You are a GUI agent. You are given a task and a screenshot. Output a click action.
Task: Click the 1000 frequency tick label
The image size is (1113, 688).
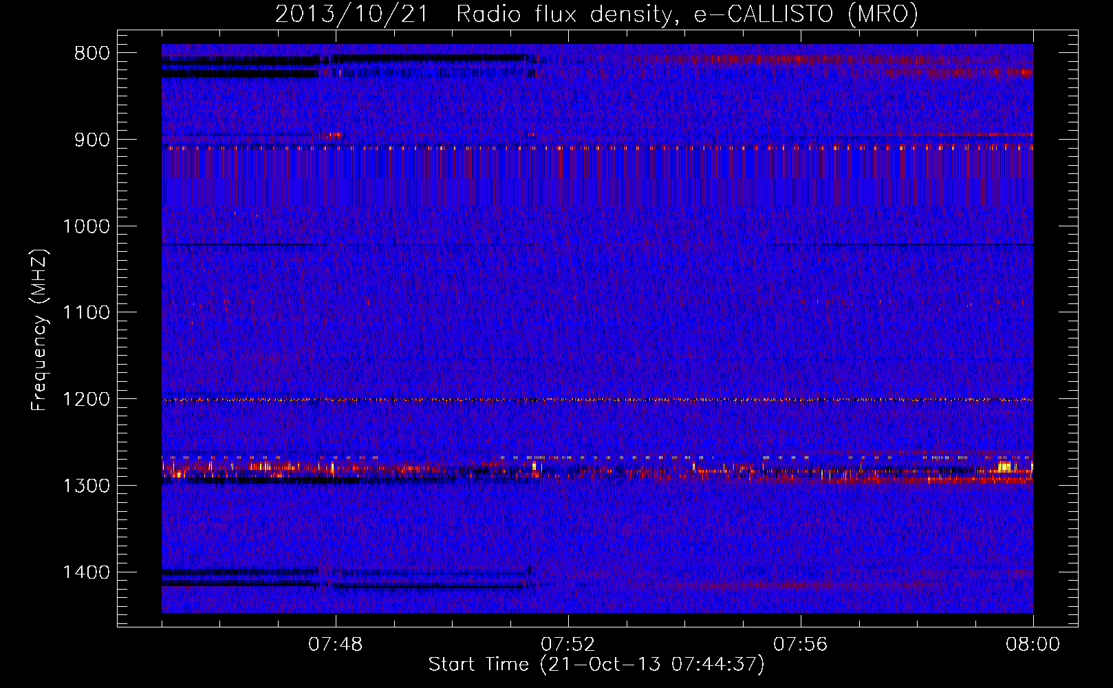coord(86,226)
